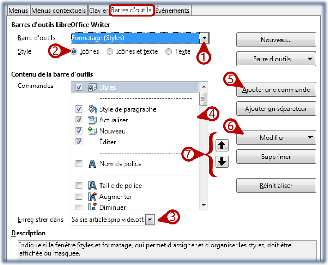Screen dimensions: 328x265
Task: Click the Nom de police icon
Action: click(x=92, y=164)
